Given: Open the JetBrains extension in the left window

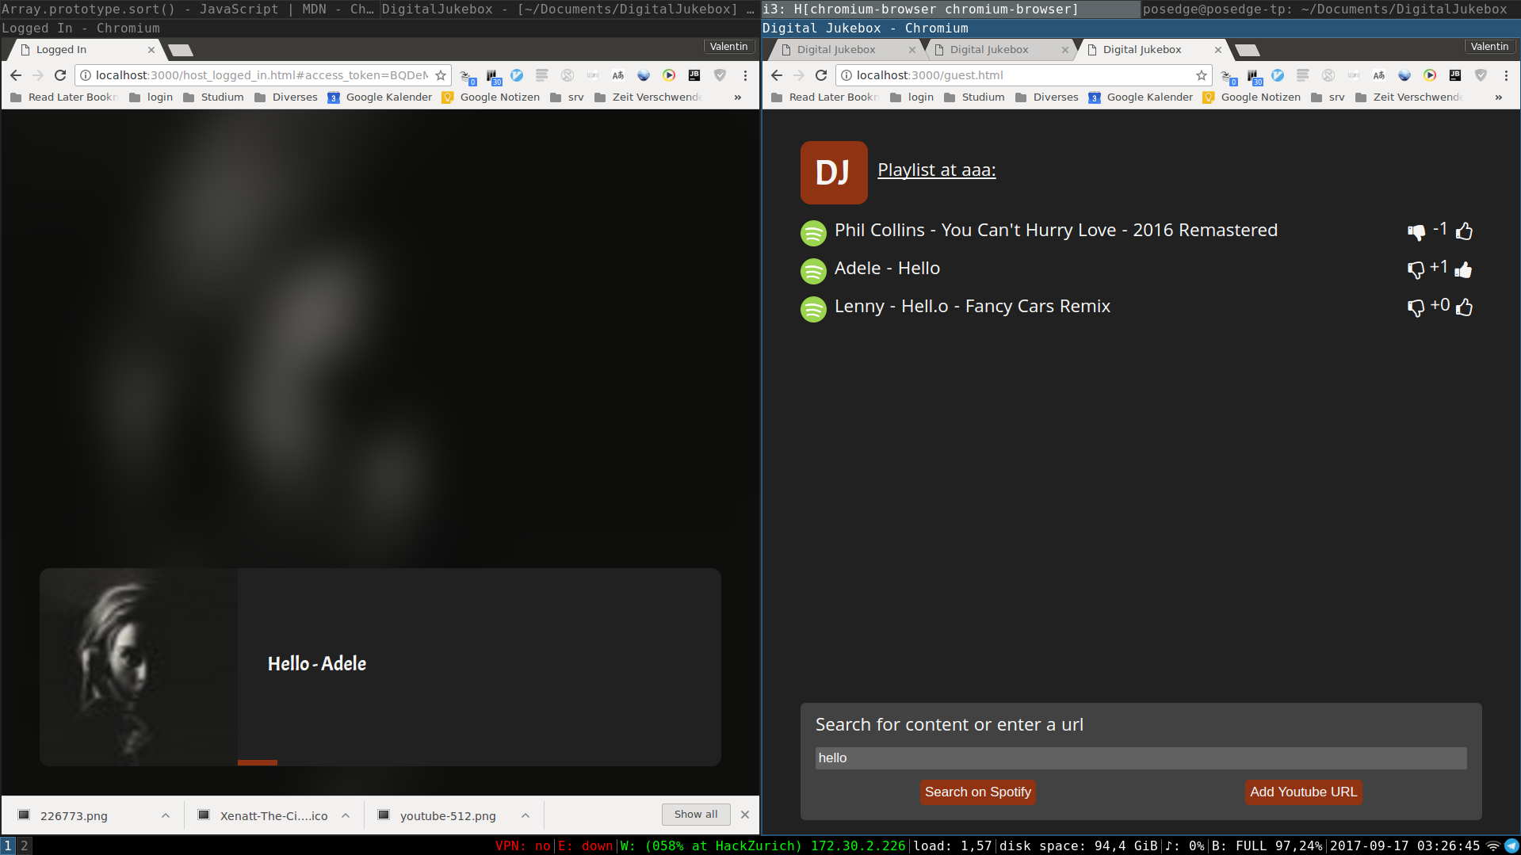Looking at the screenshot, I should tap(694, 75).
